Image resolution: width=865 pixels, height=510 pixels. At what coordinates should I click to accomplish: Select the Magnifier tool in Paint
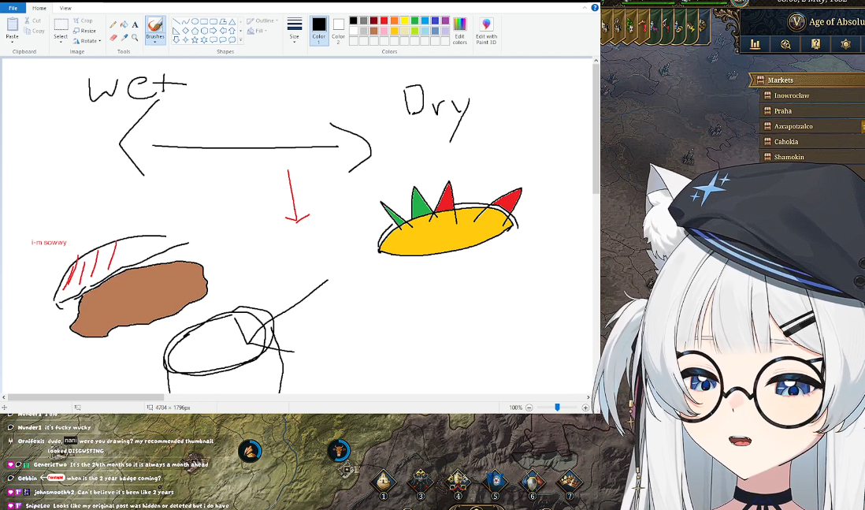[135, 38]
